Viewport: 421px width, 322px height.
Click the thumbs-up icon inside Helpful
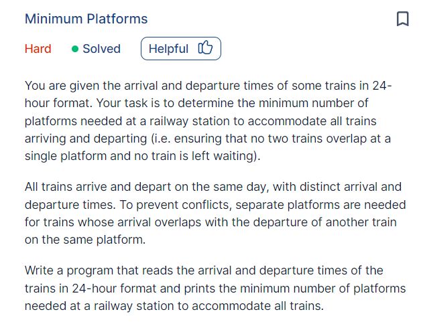point(205,48)
